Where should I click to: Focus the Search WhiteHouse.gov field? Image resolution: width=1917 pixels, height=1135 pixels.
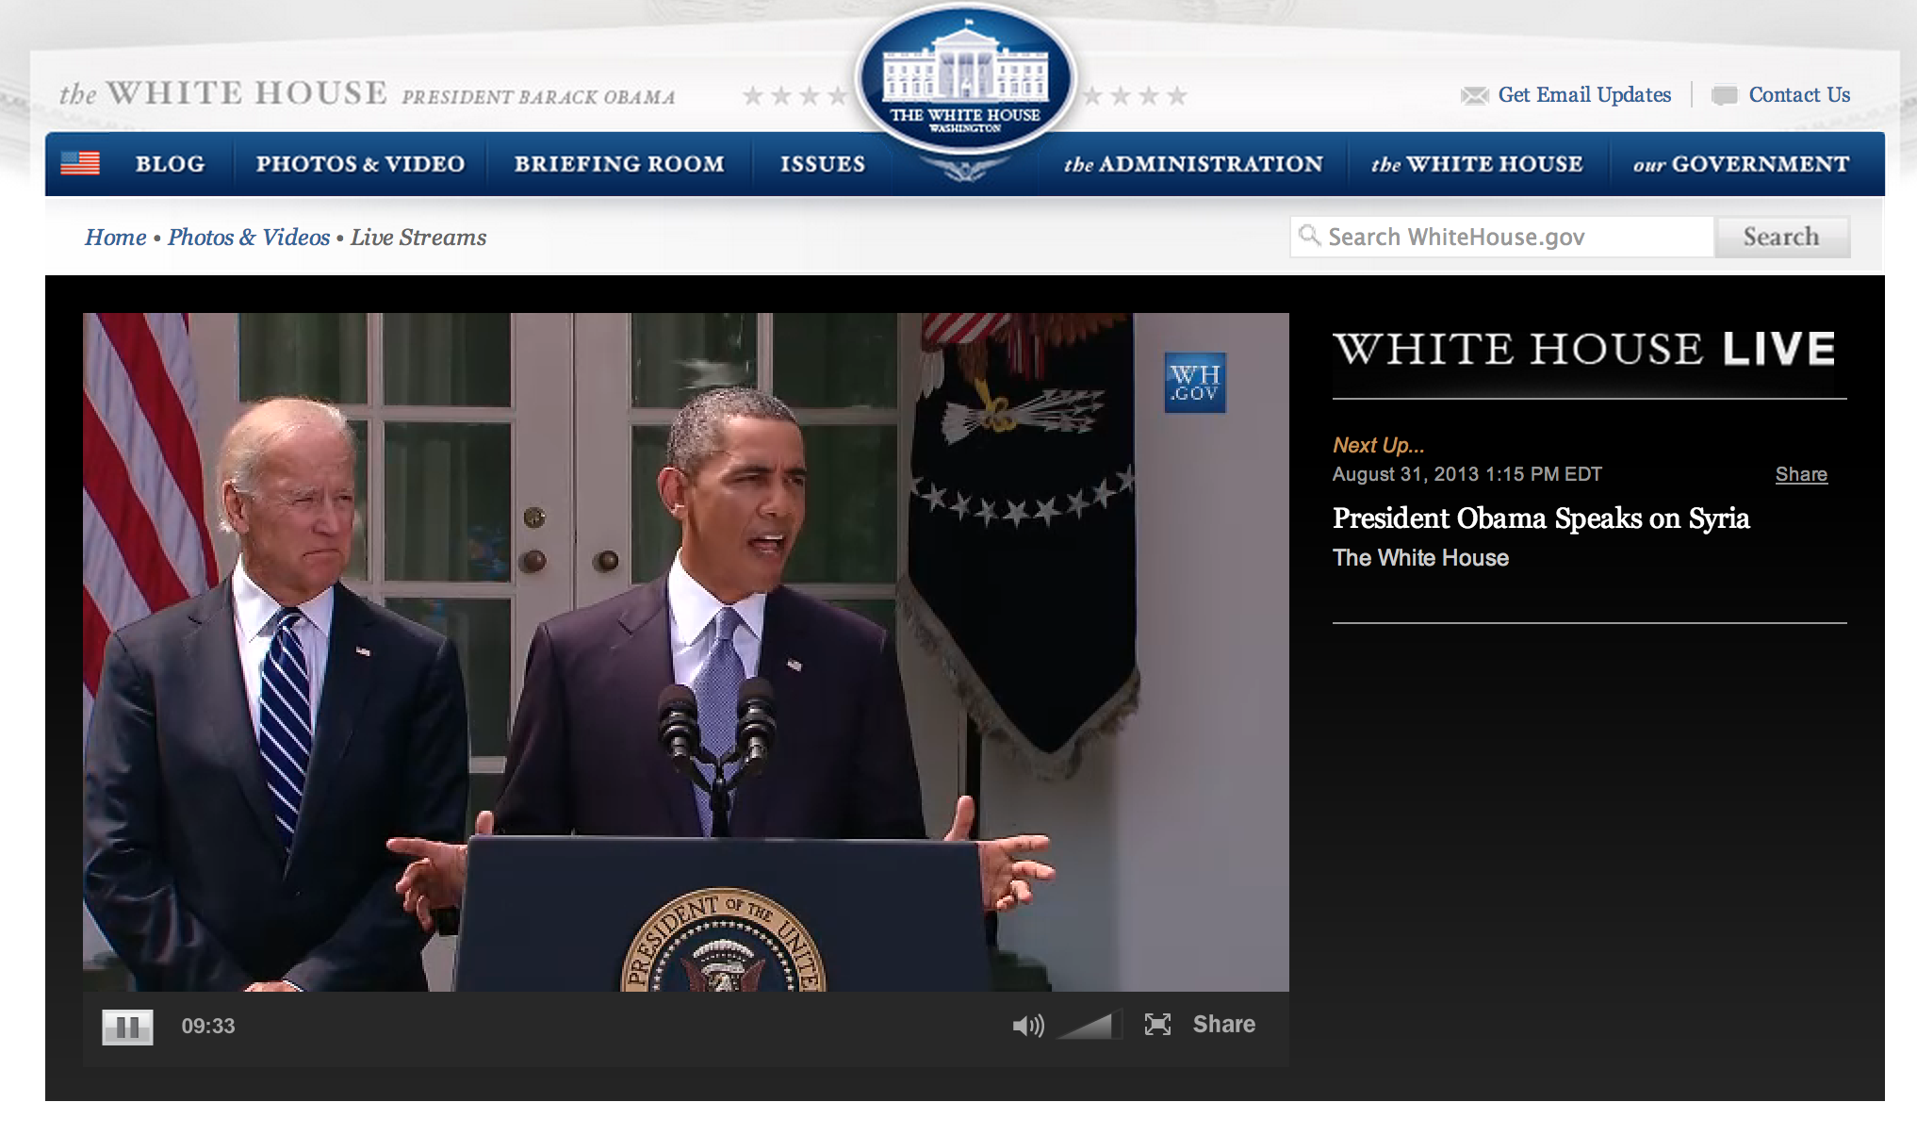1501,237
